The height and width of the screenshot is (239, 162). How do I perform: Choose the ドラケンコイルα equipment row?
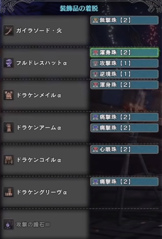45,160
